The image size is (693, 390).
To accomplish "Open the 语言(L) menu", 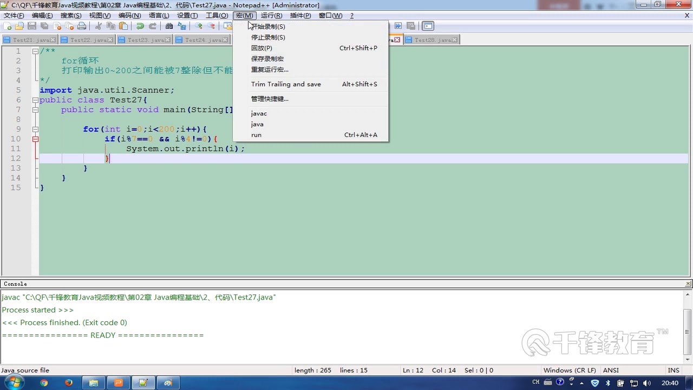I will pos(159,16).
